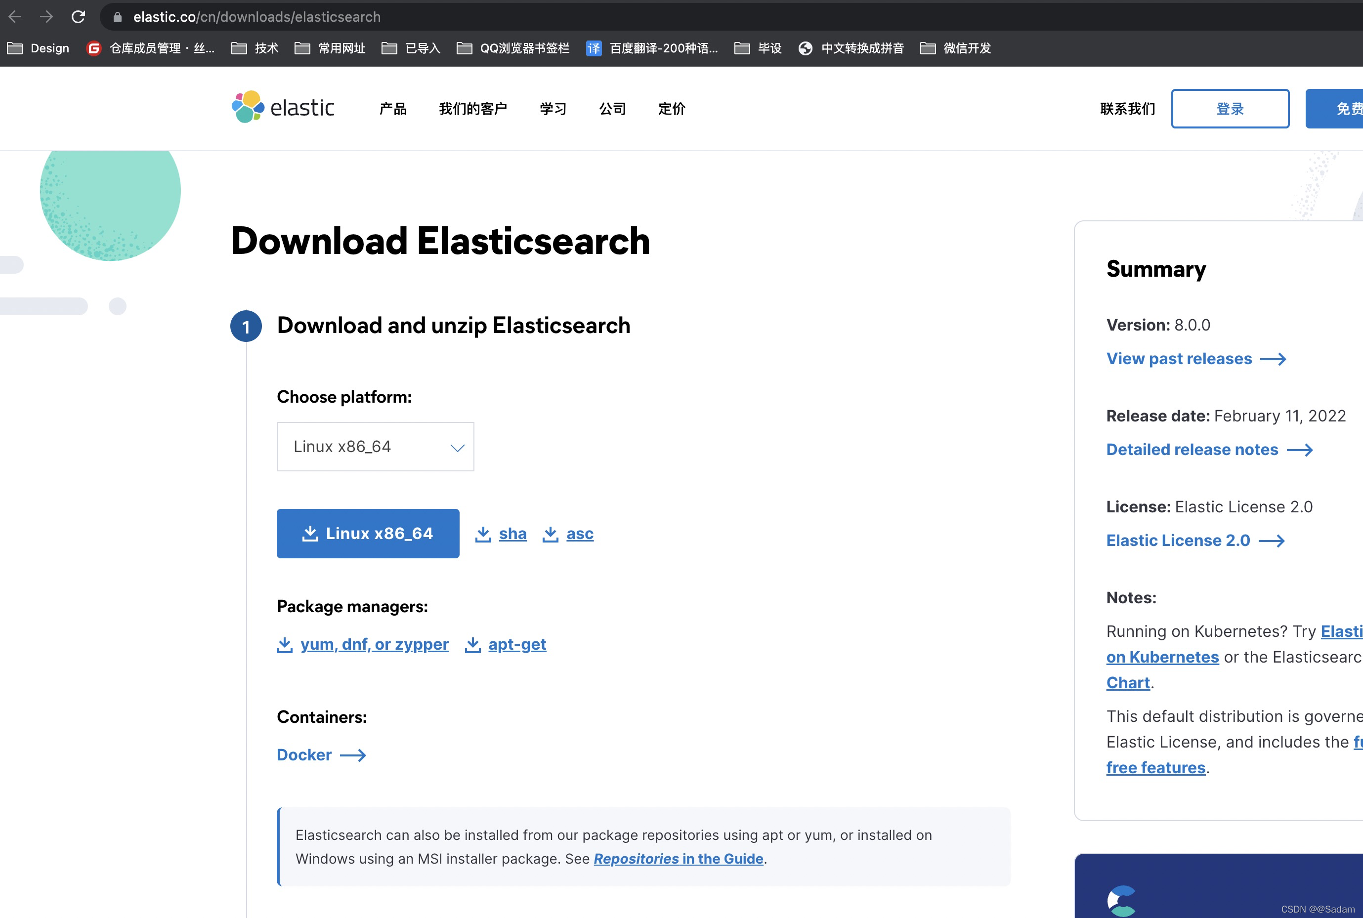Open the 百度翻译 bookmark icon
The width and height of the screenshot is (1363, 918).
pos(594,48)
